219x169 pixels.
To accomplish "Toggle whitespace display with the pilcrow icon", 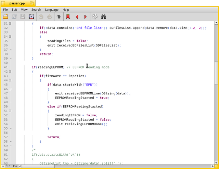I will [x=59, y=17].
